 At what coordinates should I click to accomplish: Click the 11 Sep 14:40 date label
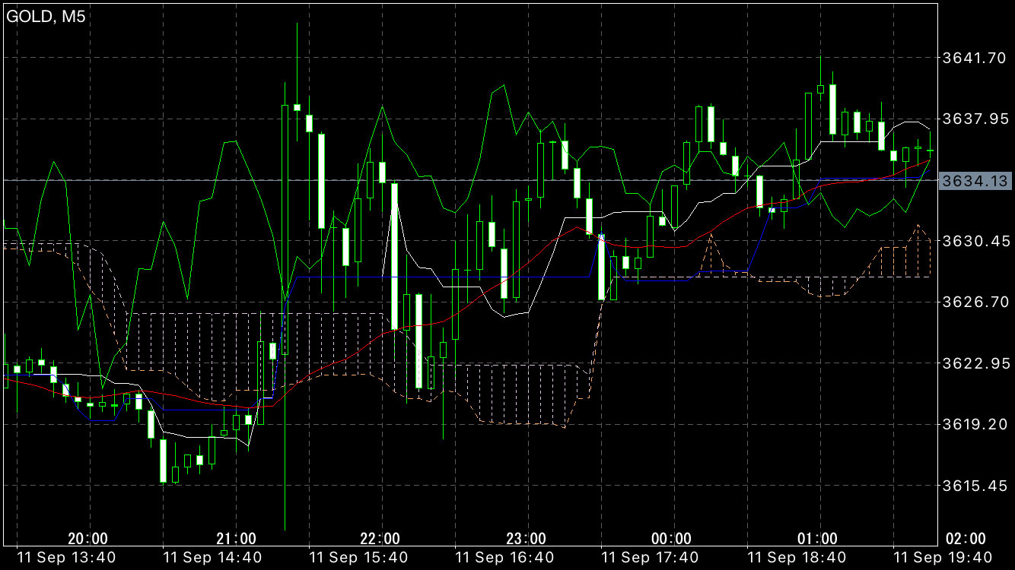[x=213, y=558]
